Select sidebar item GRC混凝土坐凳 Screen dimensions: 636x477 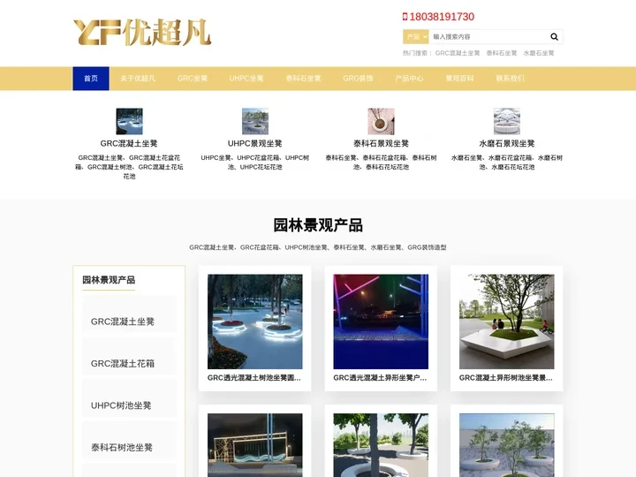click(x=129, y=315)
